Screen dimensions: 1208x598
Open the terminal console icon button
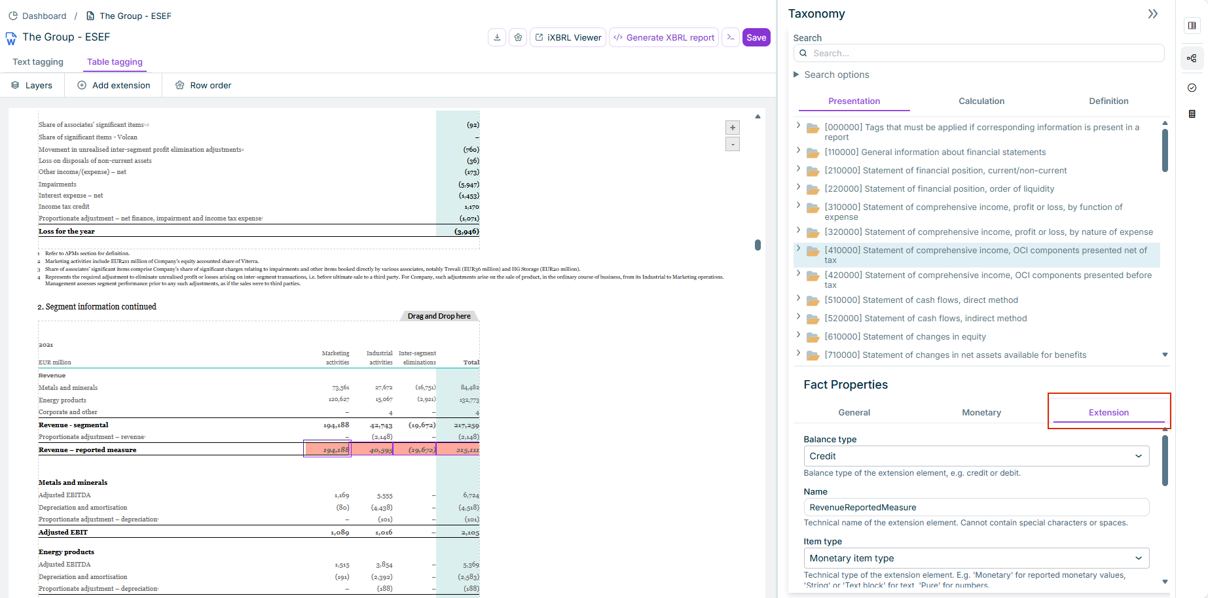(731, 37)
